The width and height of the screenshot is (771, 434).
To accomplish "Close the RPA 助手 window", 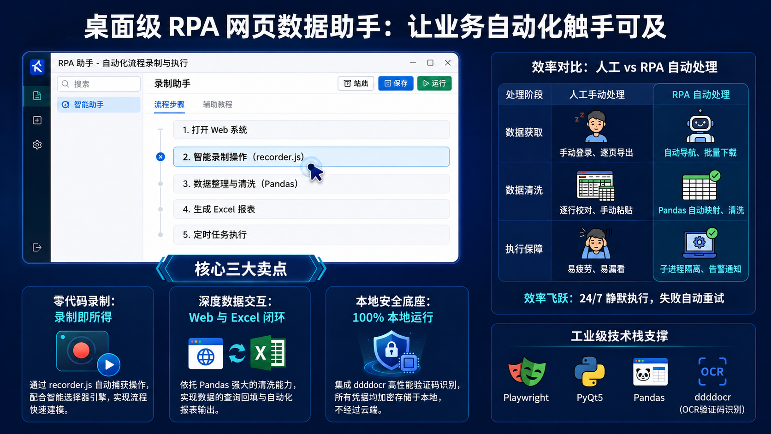I will pyautogui.click(x=448, y=63).
